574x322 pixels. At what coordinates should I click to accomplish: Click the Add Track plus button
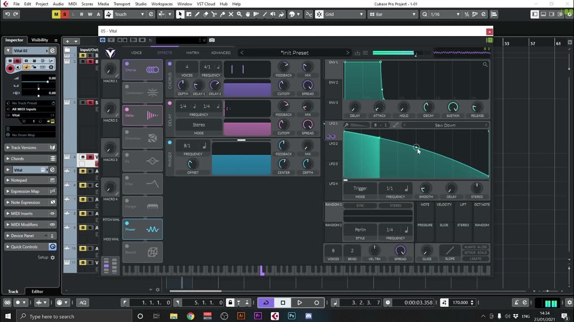click(67, 41)
